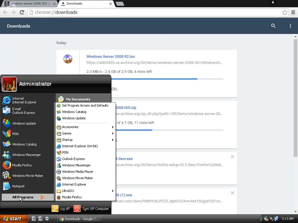This screenshot has height=223, width=298.
Task: Click the Windows Media Player quick launch icon
Action: coord(47,219)
